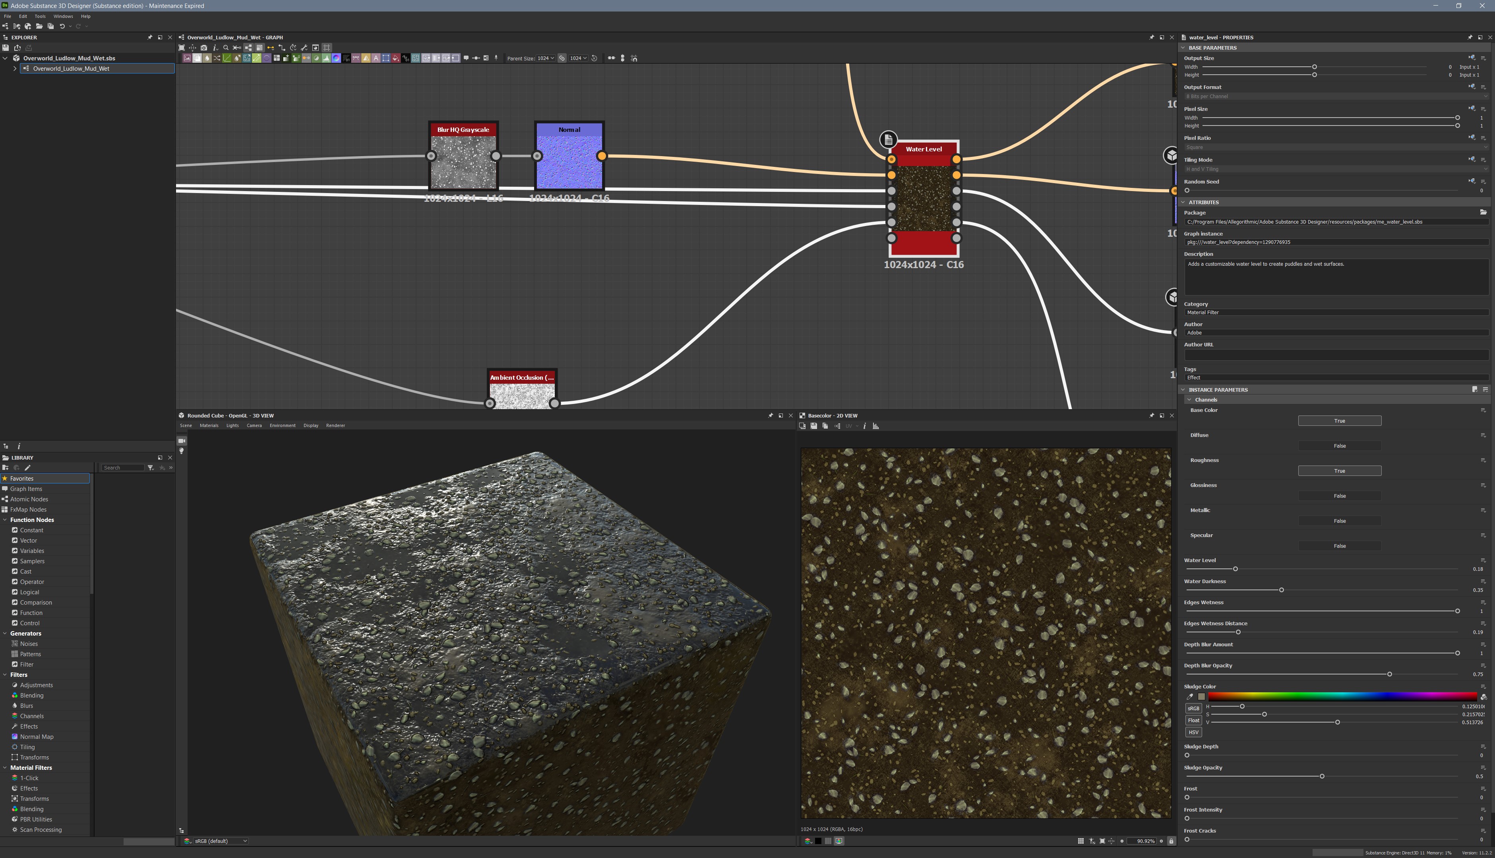Open the Renderer menu in 3D View

pos(335,425)
